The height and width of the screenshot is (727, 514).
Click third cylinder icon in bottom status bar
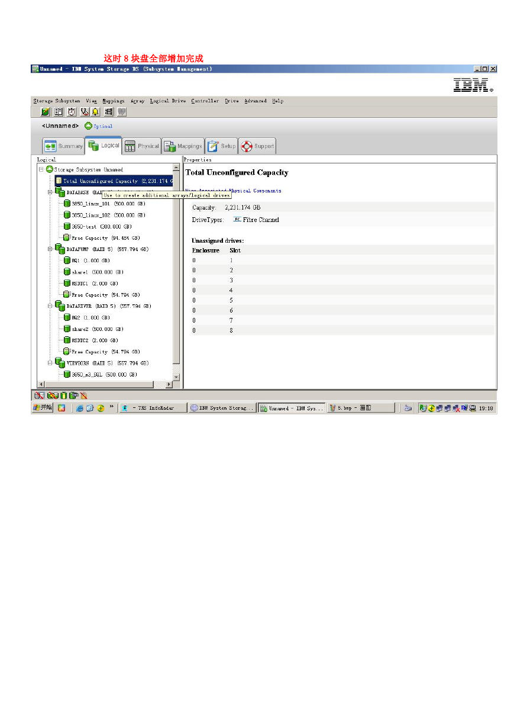point(63,395)
